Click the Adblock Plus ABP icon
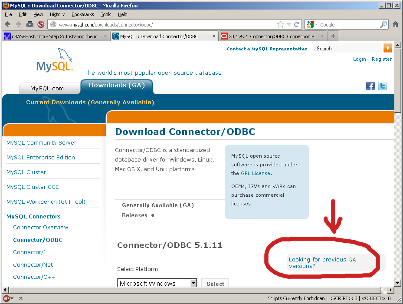The height and width of the screenshot is (304, 403). [7, 298]
